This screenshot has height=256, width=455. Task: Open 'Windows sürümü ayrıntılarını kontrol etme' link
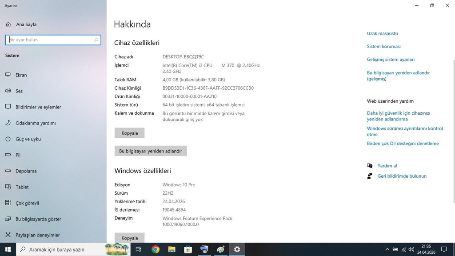[x=405, y=132]
